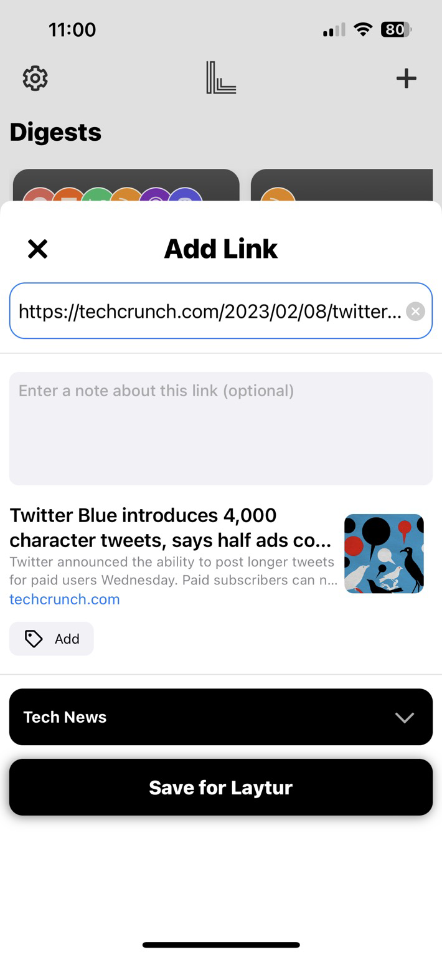This screenshot has width=442, height=957.
Task: Open the first digest card with colored icons
Action: coord(126,186)
